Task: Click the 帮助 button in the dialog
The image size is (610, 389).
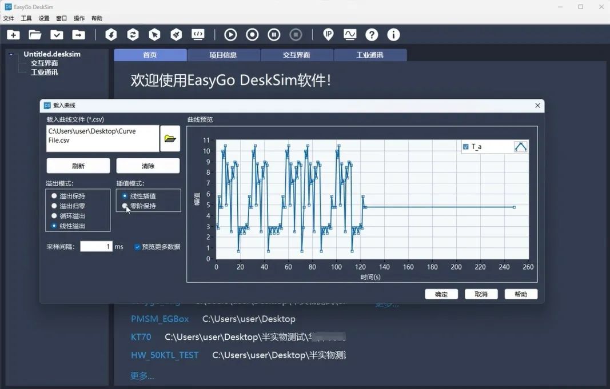Action: point(521,294)
